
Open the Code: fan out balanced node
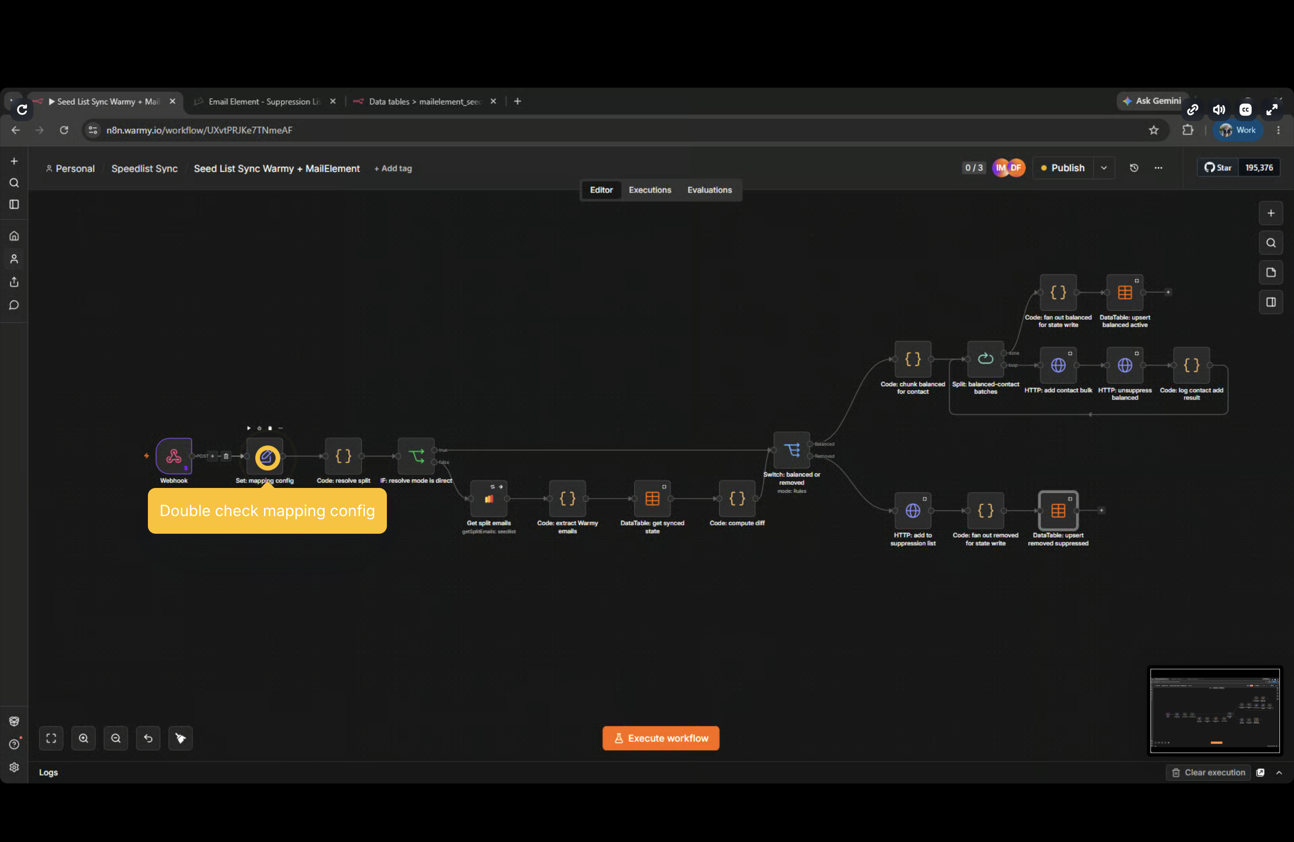[1058, 292]
